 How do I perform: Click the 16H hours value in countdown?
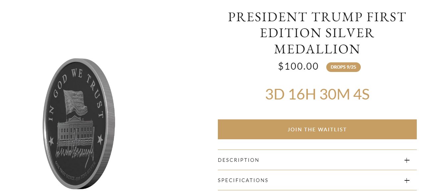pos(301,95)
